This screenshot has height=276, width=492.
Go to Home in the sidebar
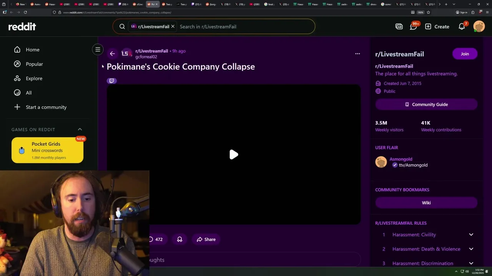coord(33,49)
